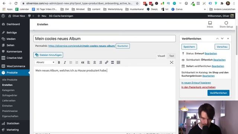Screen dimensions: 238x134
Task: Move Veröffentlichen box up
Action: click(x=217, y=39)
